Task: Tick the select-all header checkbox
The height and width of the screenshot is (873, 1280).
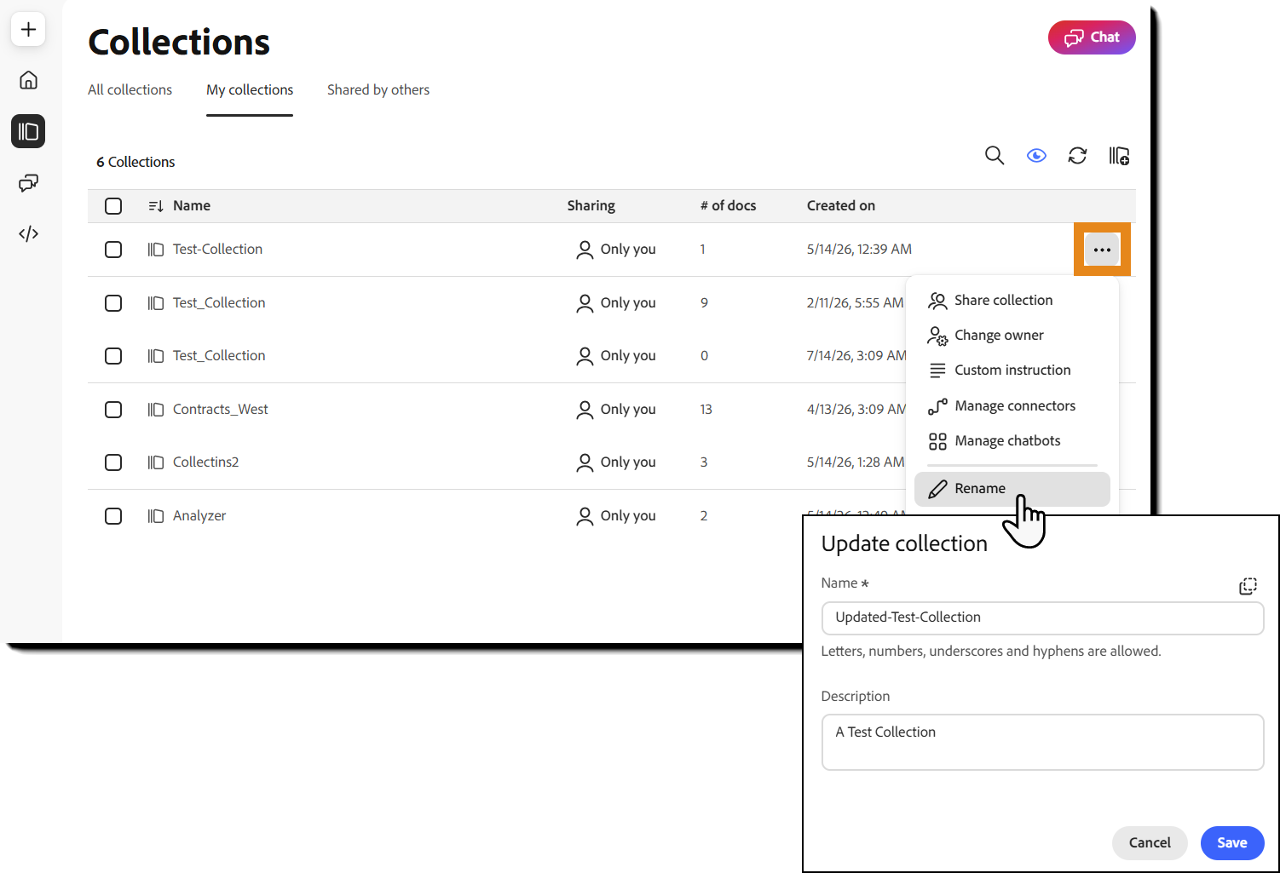Action: pos(113,206)
